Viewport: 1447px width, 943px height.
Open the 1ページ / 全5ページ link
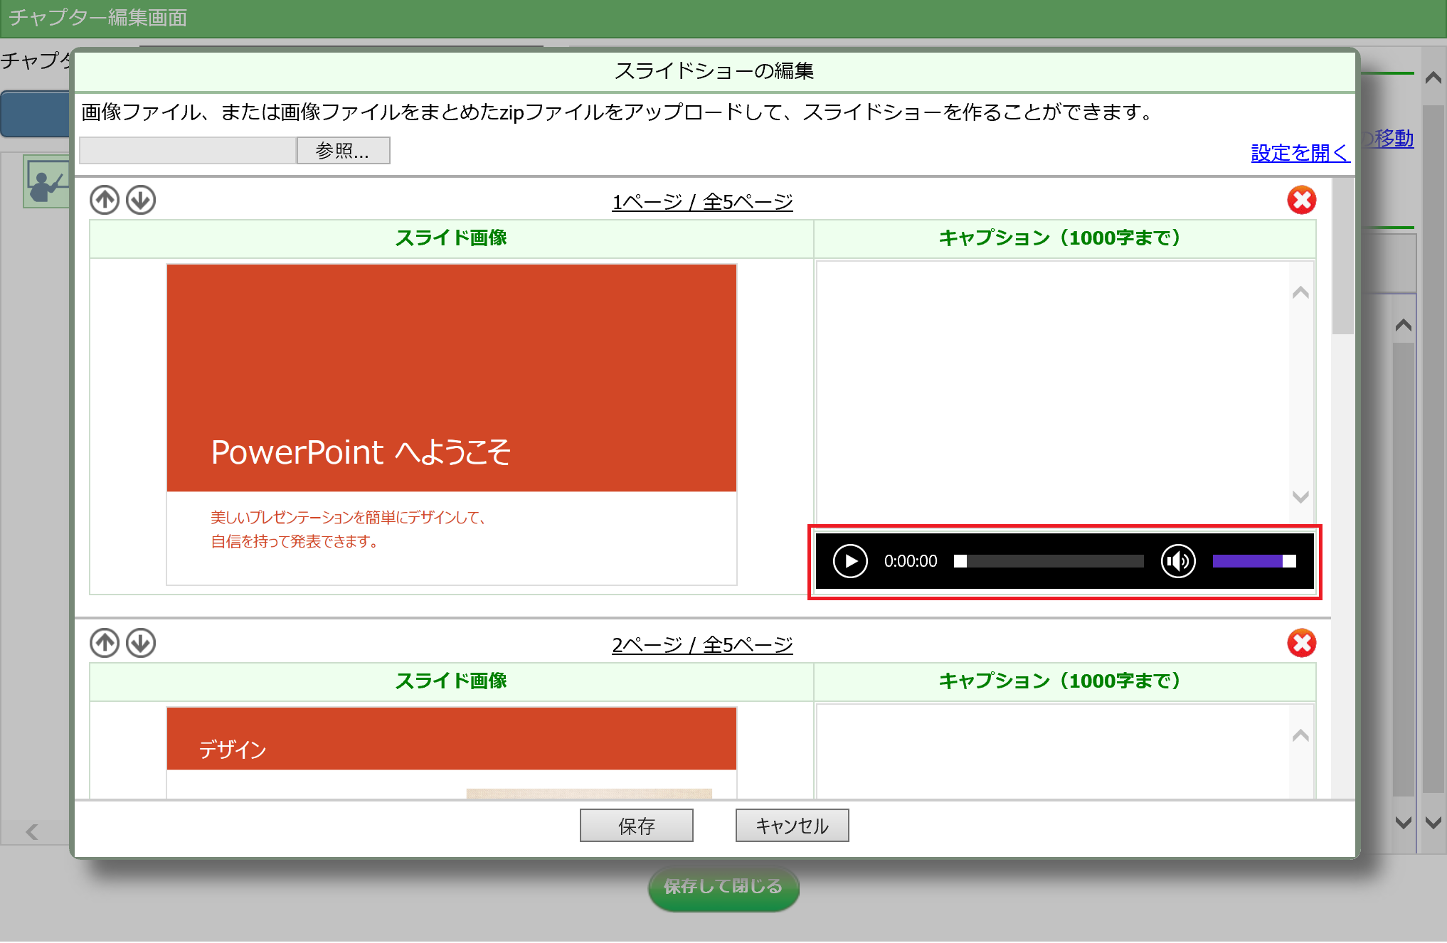coord(702,202)
